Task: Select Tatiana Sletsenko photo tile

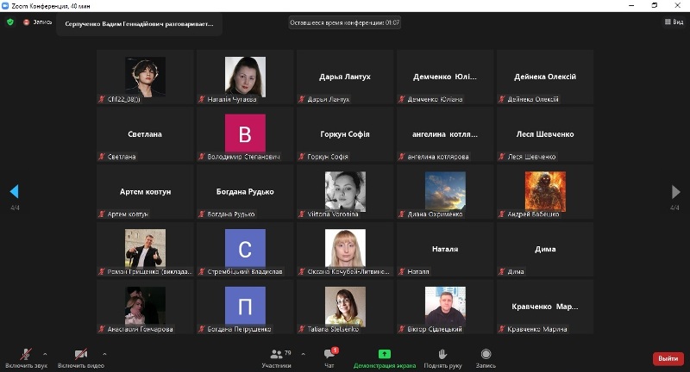Action: 345,307
